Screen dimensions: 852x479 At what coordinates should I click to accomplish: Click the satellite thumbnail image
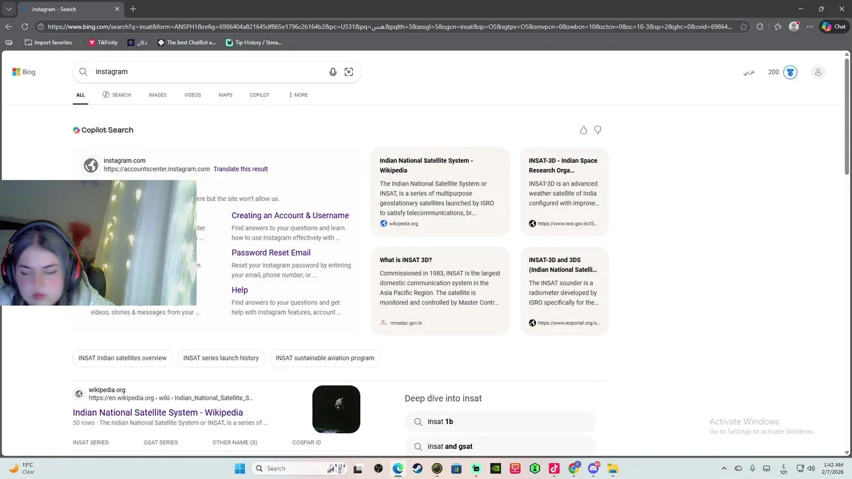(336, 409)
